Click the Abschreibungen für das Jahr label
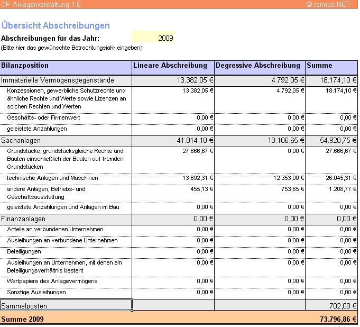This screenshot has height=327, width=360. click(50, 38)
